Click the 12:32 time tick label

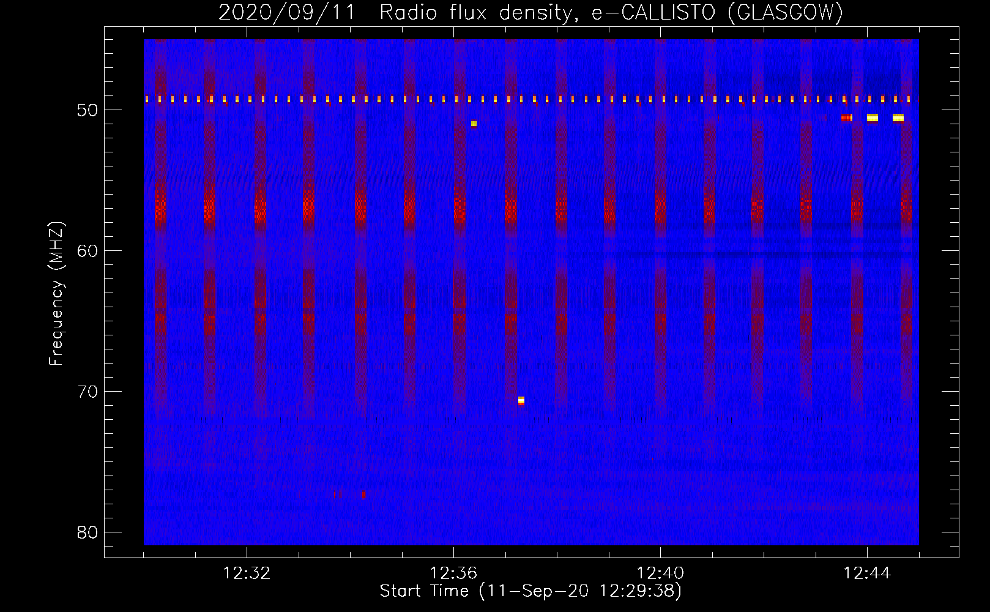[x=247, y=573]
